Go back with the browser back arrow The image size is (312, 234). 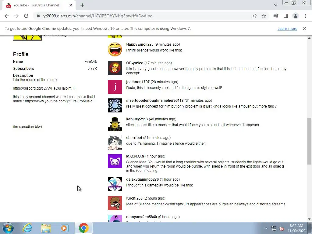(7, 16)
